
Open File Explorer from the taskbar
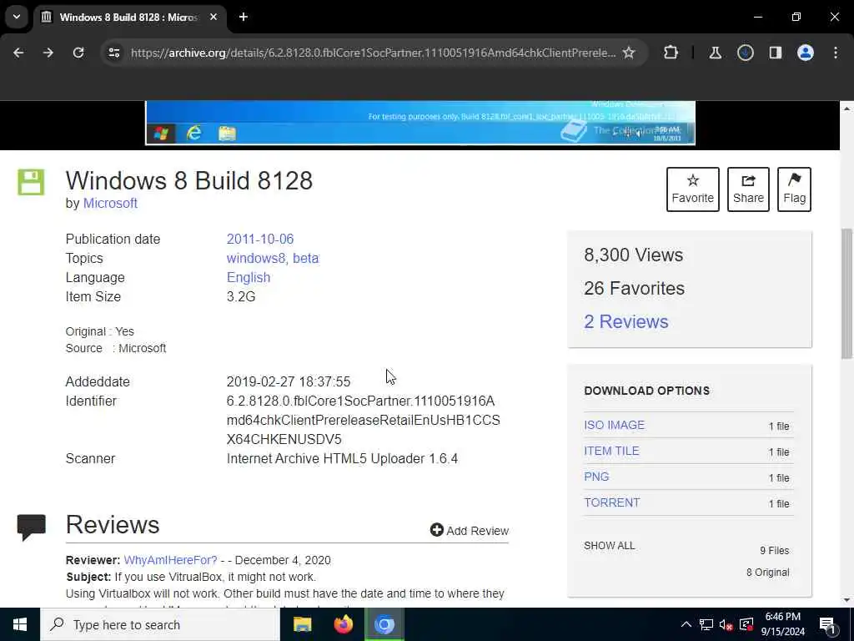click(x=302, y=624)
